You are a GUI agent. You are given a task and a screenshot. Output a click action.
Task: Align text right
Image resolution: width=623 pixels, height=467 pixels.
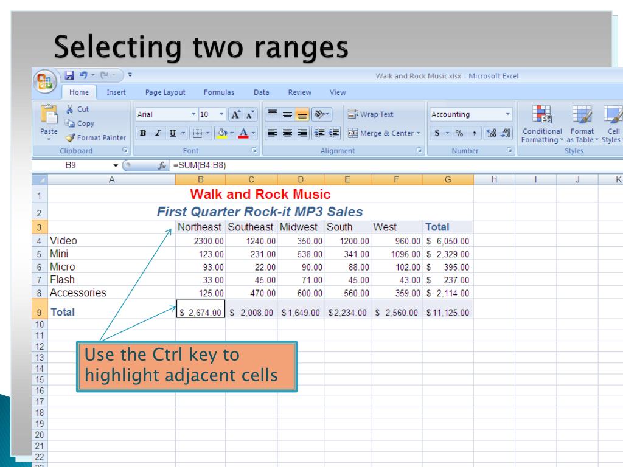[x=302, y=133]
